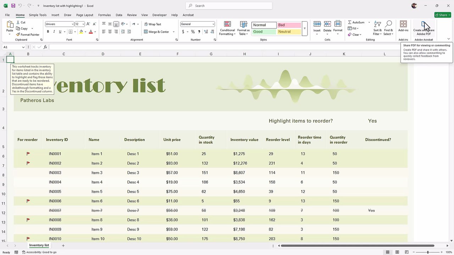This screenshot has height=255, width=454.
Task: Open the File menu
Action: pyautogui.click(x=7, y=15)
